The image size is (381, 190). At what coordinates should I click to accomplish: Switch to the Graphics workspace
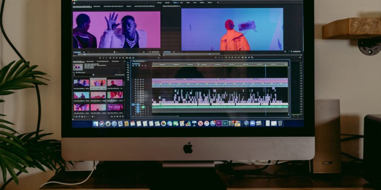[x=202, y=3]
